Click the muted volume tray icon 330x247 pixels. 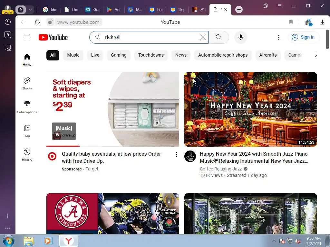pos(297,241)
